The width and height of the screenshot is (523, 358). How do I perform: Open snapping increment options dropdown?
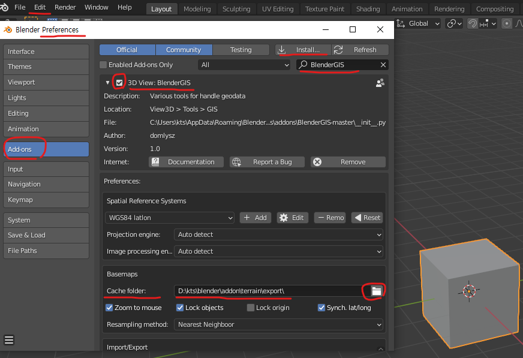[488, 23]
